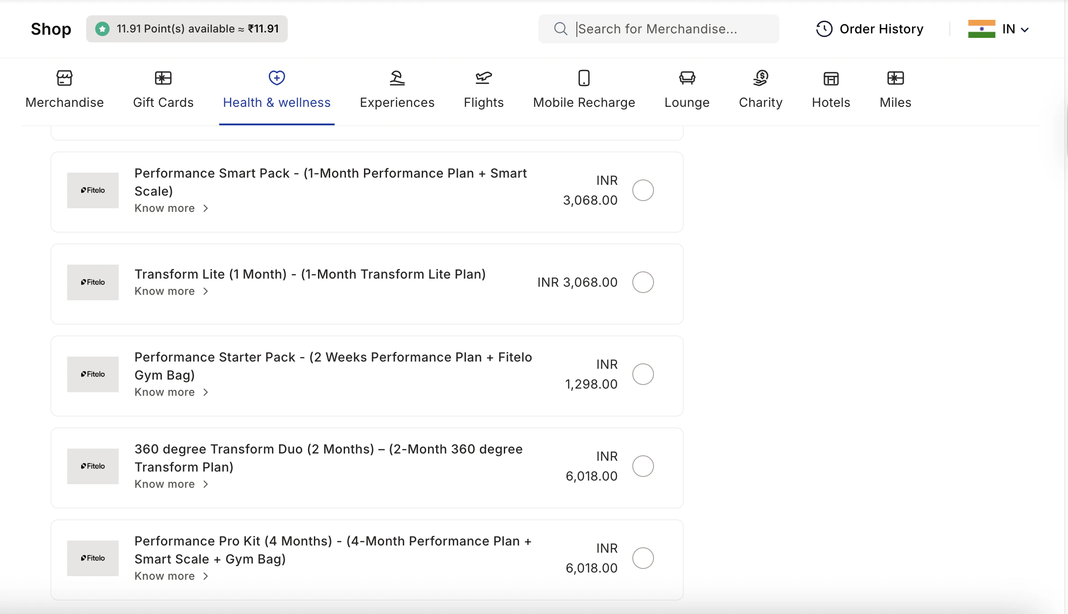Open Fitelo logo for Performance Smart Pack
This screenshot has width=1068, height=614.
93,190
